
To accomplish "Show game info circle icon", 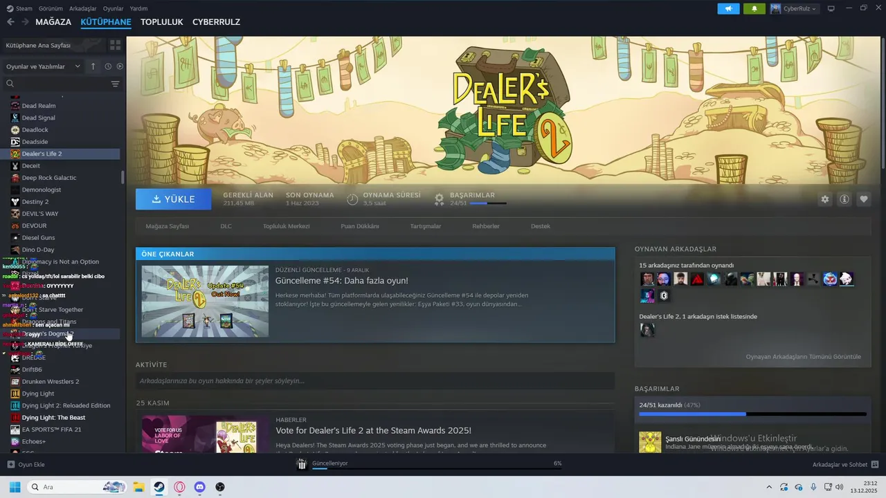I will 844,199.
